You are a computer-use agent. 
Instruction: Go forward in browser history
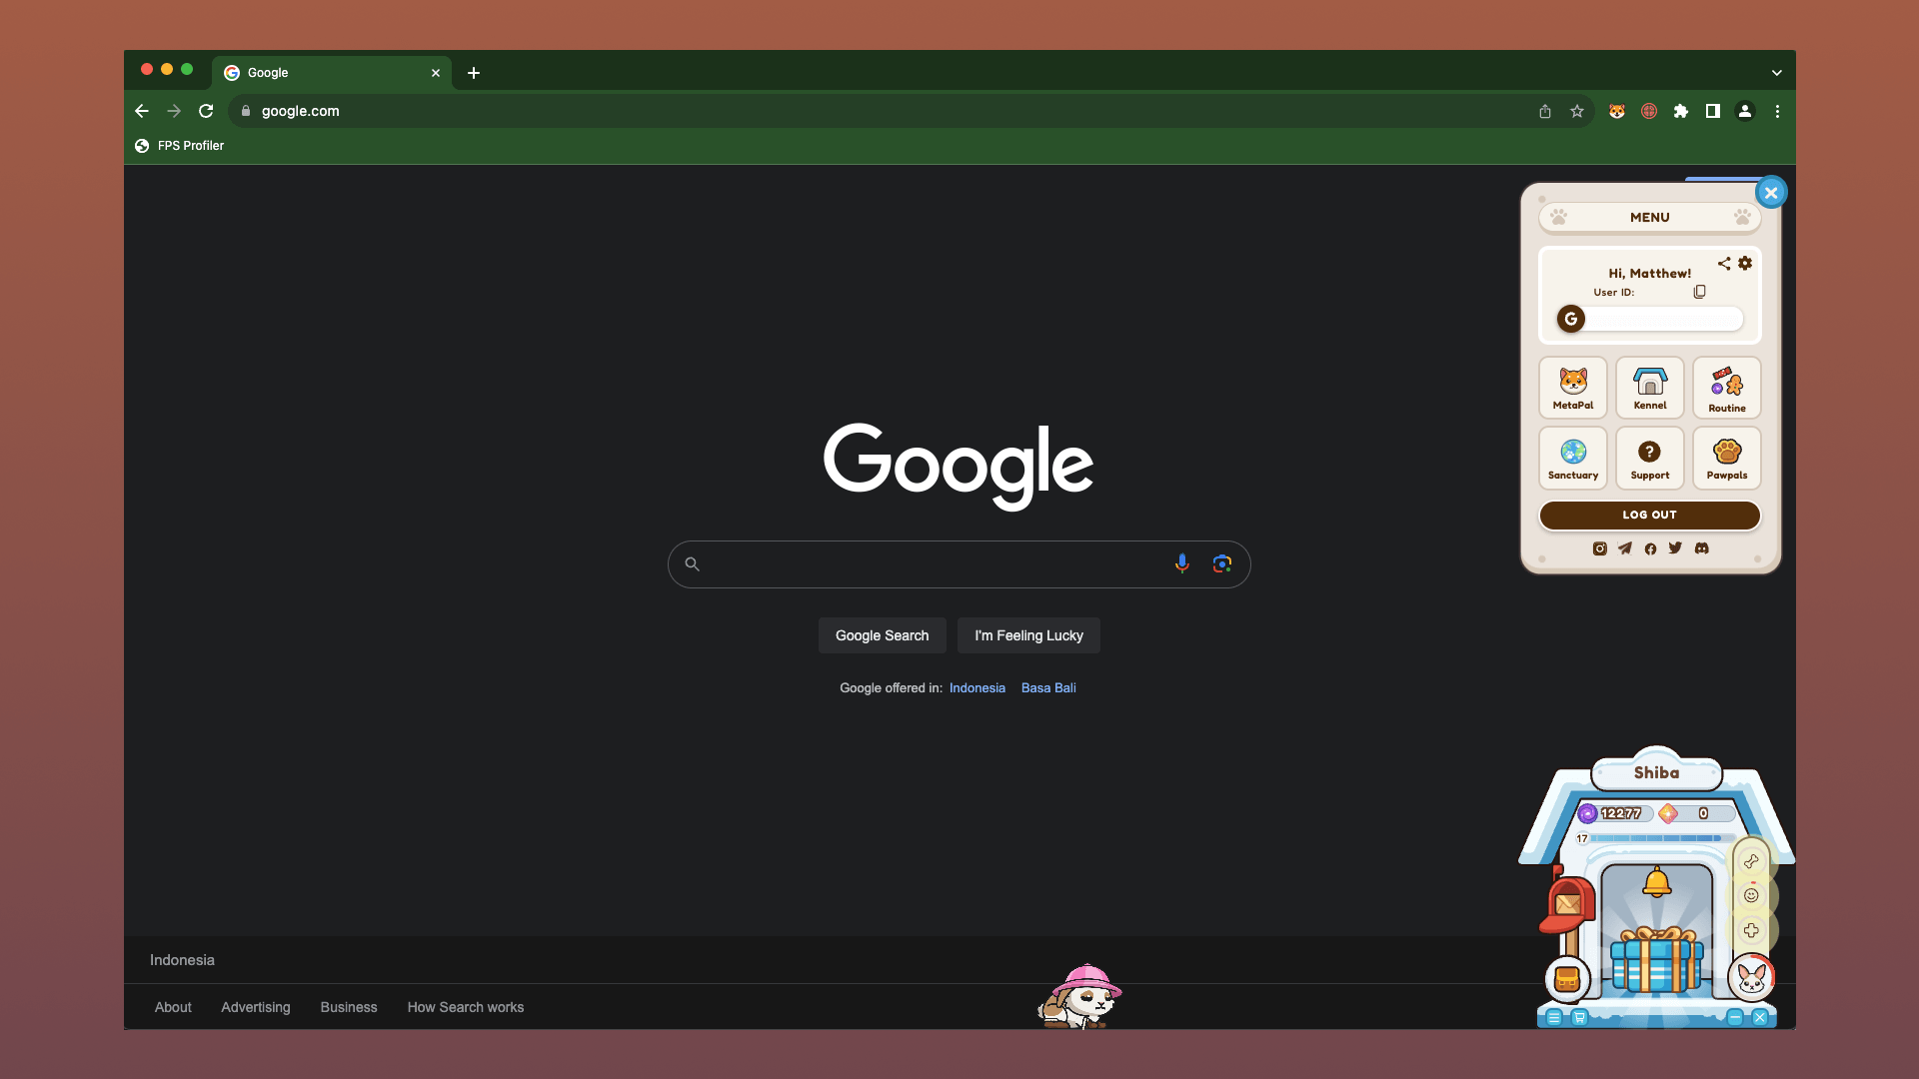[174, 111]
